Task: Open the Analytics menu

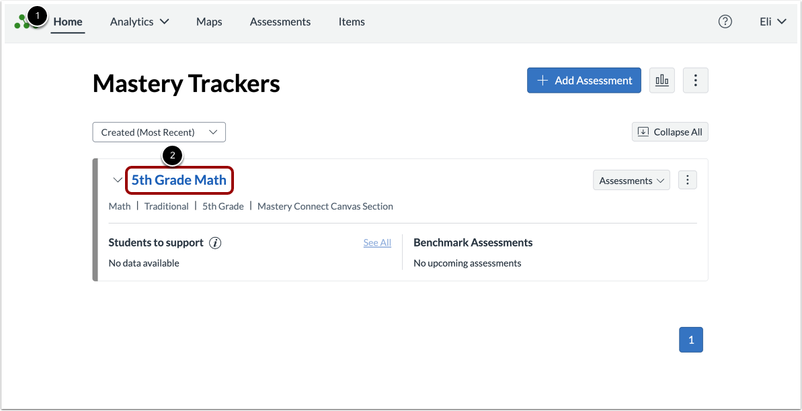Action: (x=139, y=21)
